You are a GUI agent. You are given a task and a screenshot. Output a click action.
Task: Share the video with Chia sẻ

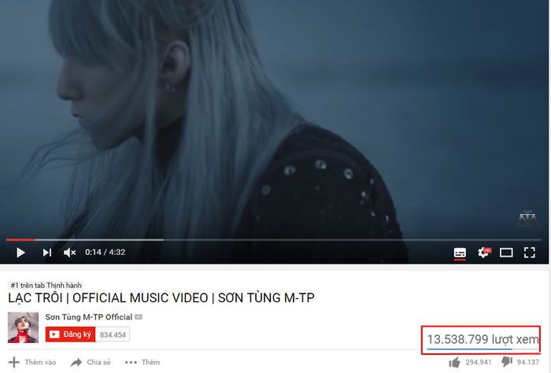point(91,362)
